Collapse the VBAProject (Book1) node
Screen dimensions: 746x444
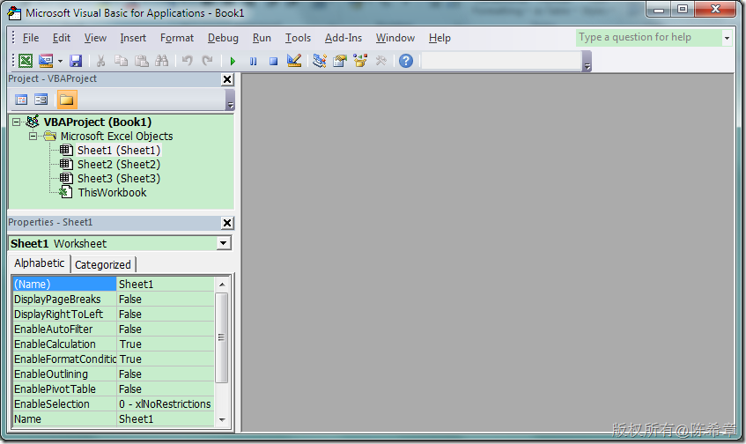17,122
